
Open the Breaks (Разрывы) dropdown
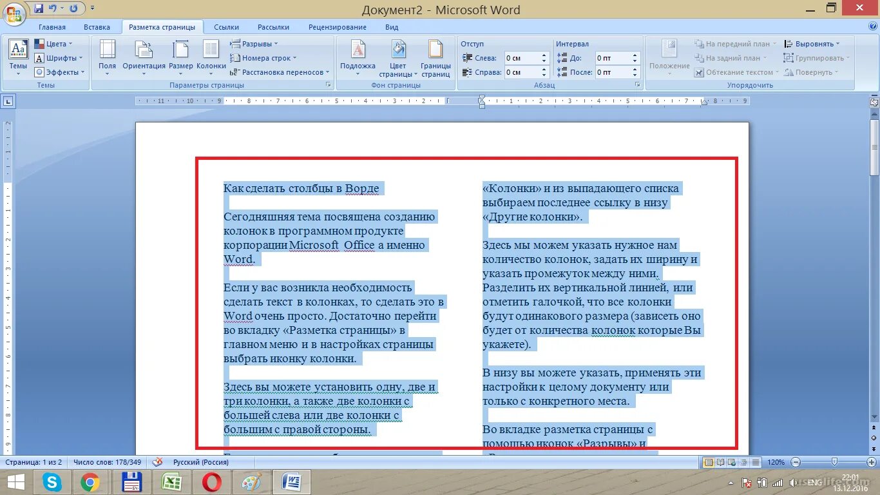coord(254,44)
